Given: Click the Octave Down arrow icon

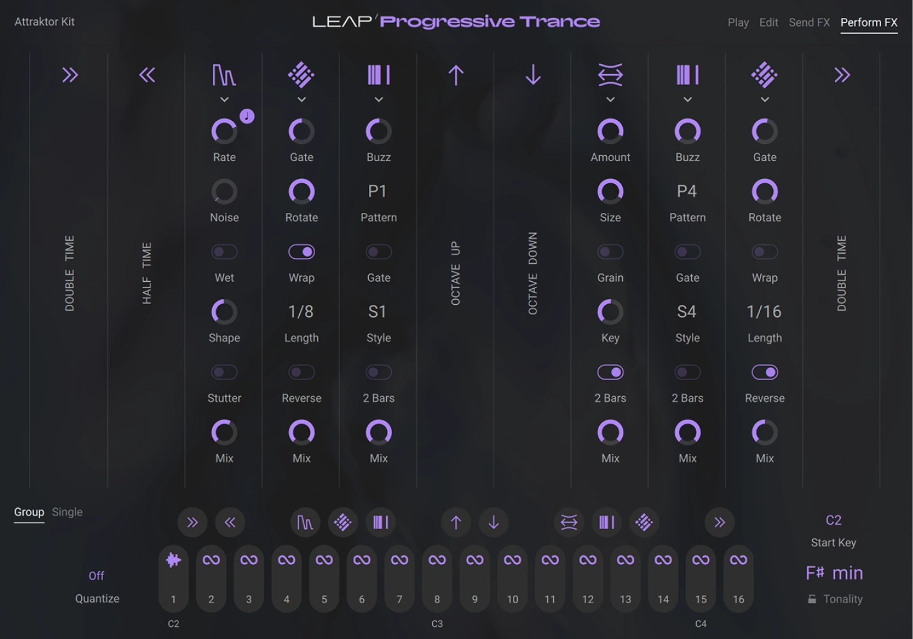Looking at the screenshot, I should [533, 74].
